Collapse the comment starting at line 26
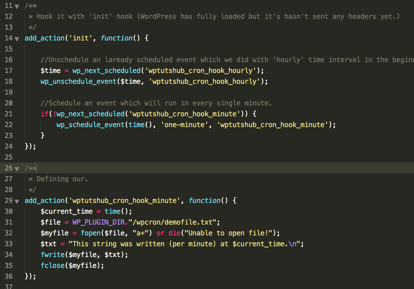The height and width of the screenshot is (289, 414). click(17, 169)
